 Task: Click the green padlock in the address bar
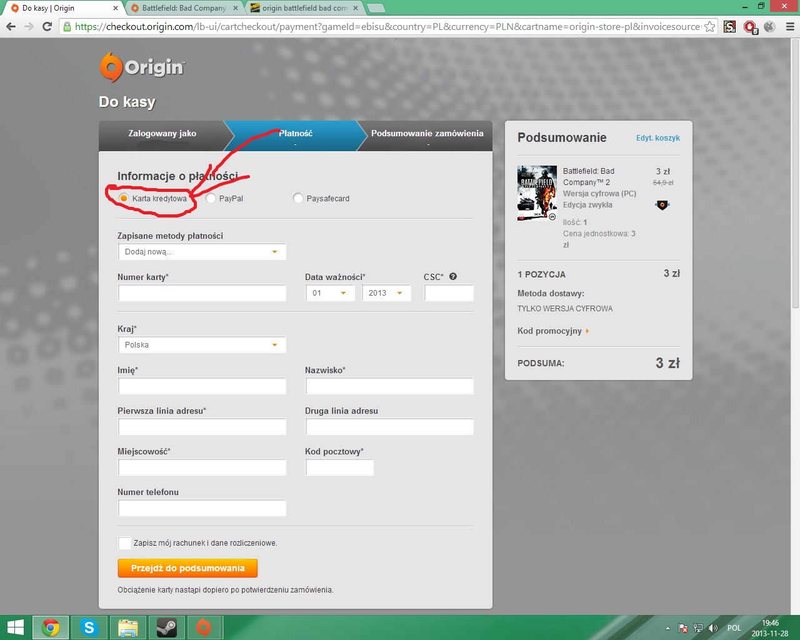[67, 26]
